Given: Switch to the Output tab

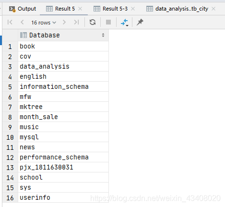Looking at the screenshot, I should coord(23,9).
